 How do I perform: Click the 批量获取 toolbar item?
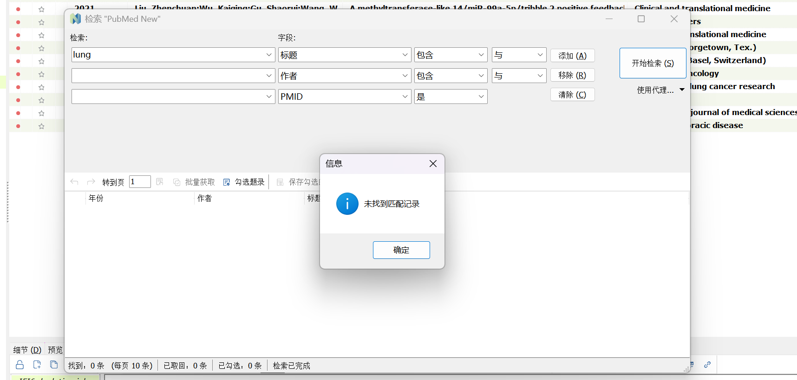click(194, 182)
